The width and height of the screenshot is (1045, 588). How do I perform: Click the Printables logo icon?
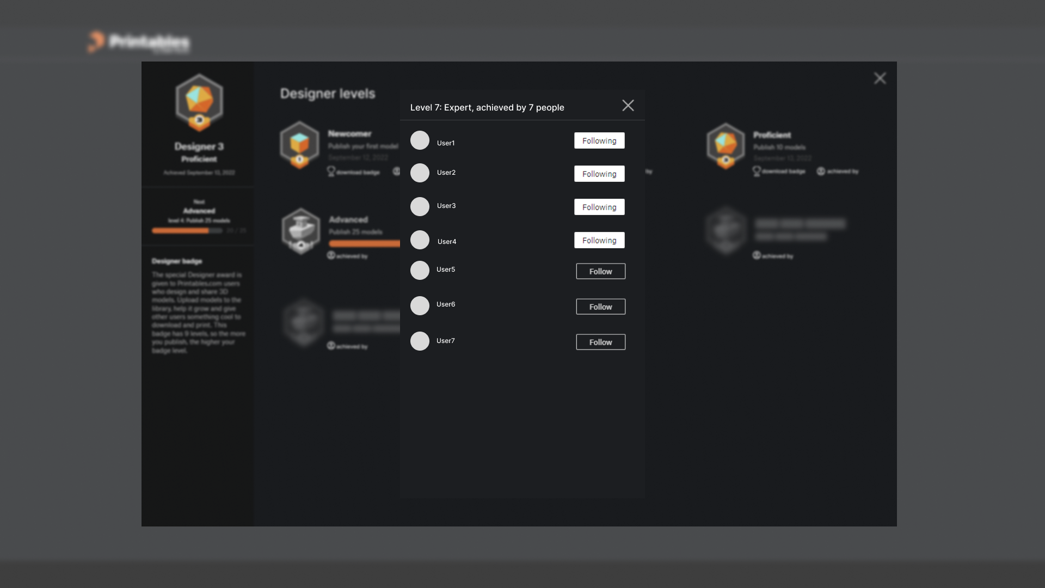point(95,40)
